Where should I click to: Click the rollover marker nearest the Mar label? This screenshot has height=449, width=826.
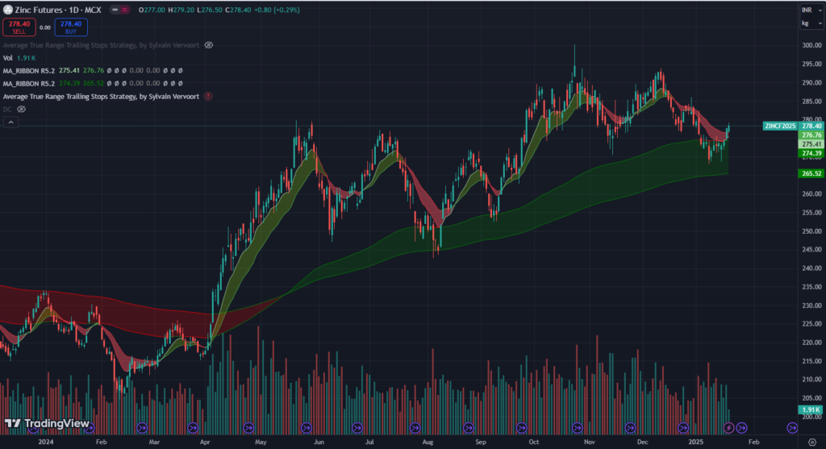[x=142, y=428]
